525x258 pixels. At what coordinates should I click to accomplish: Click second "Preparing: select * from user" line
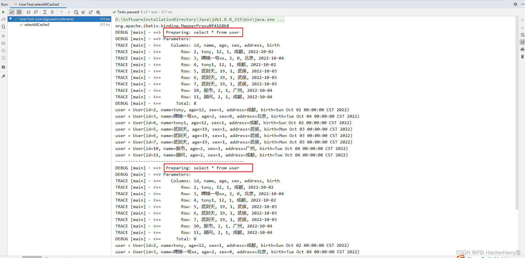pos(202,168)
